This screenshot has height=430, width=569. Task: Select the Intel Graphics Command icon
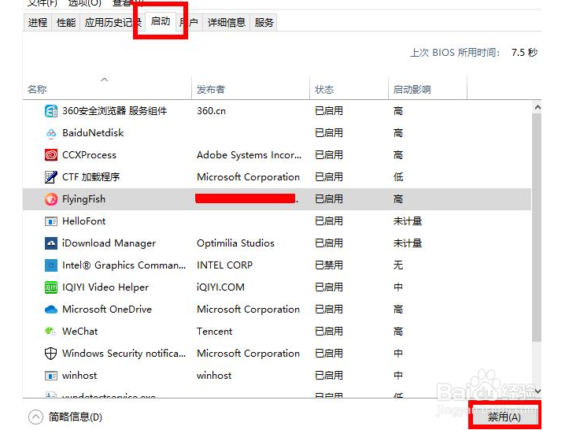[x=51, y=265]
